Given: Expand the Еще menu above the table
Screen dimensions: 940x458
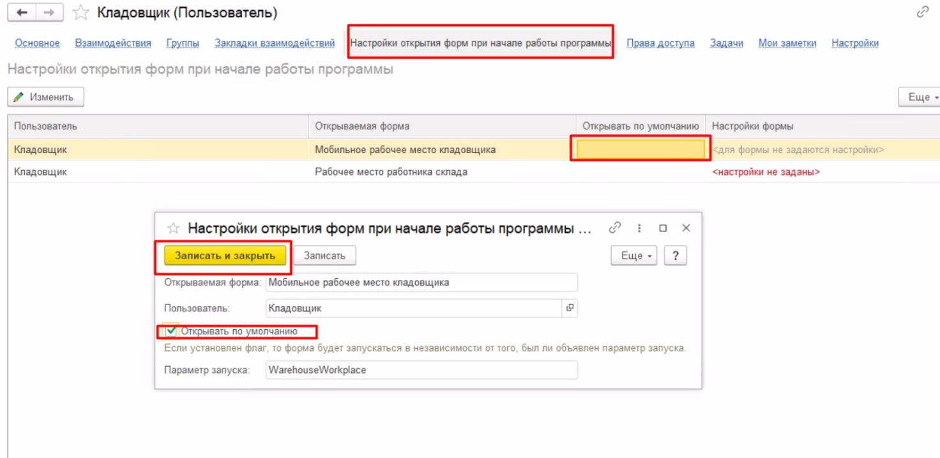Looking at the screenshot, I should click(x=921, y=97).
